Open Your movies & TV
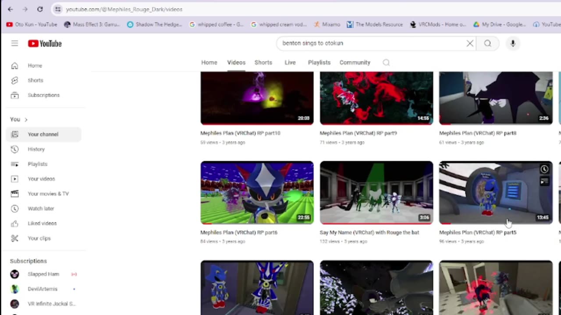Screen dimensions: 561x315 click(43, 194)
